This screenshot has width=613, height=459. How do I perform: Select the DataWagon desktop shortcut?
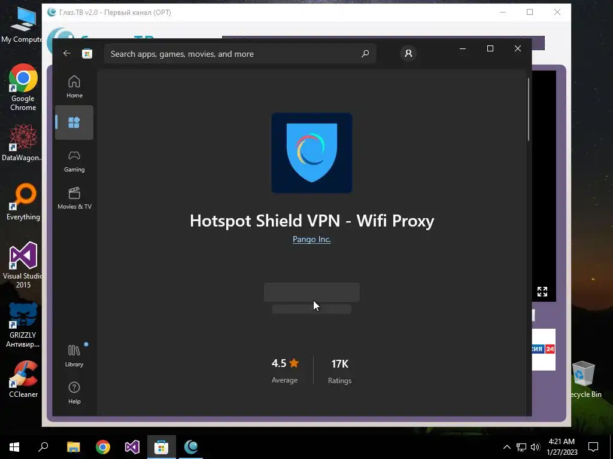[22, 142]
